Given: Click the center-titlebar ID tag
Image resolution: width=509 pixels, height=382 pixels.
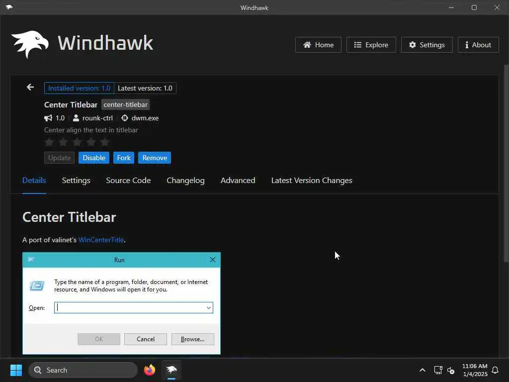Looking at the screenshot, I should click(125, 104).
